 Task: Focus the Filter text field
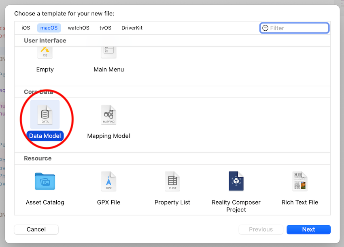pyautogui.click(x=297, y=28)
